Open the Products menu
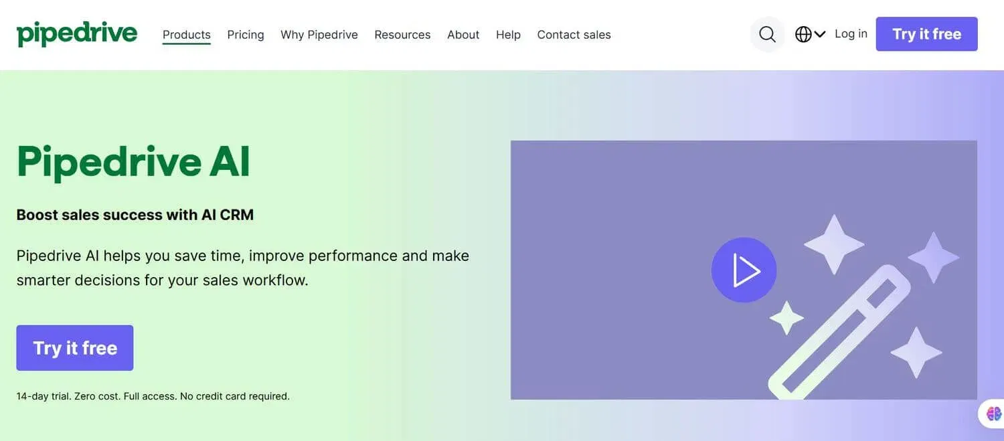 [x=187, y=35]
